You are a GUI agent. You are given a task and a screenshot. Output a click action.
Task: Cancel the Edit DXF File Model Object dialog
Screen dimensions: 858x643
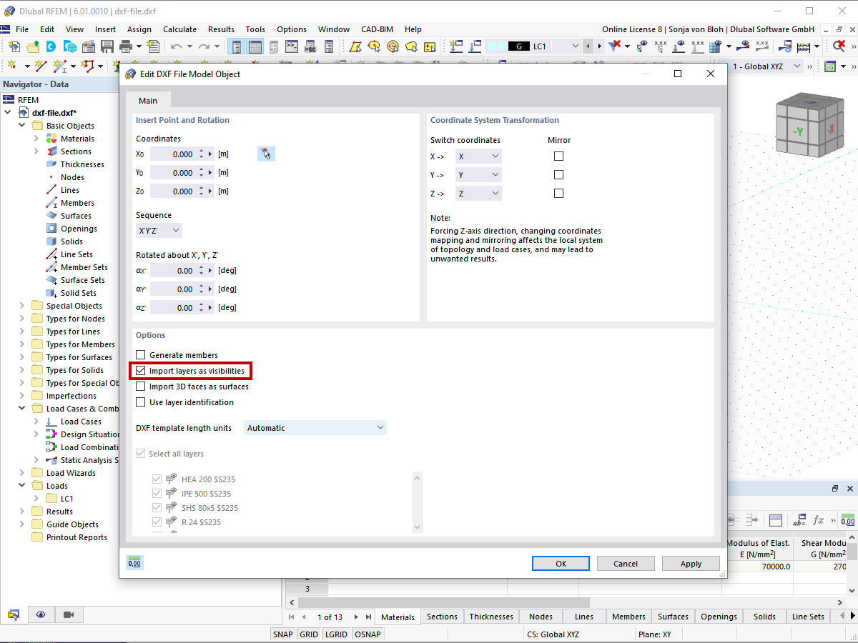point(625,563)
